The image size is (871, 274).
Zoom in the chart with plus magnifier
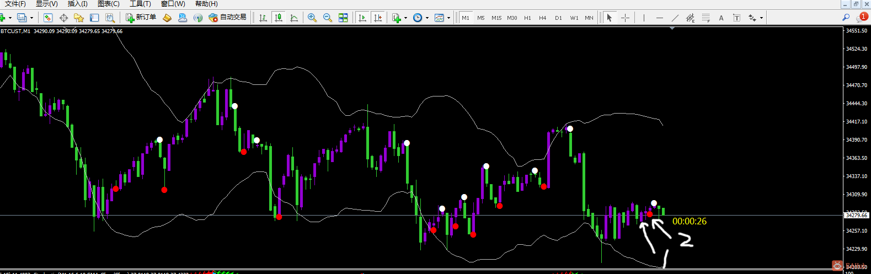pos(312,18)
